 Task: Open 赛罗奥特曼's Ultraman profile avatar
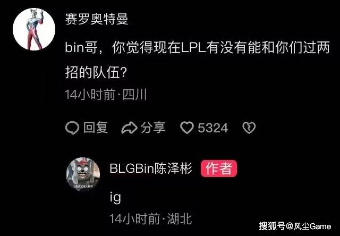pyautogui.click(x=34, y=29)
